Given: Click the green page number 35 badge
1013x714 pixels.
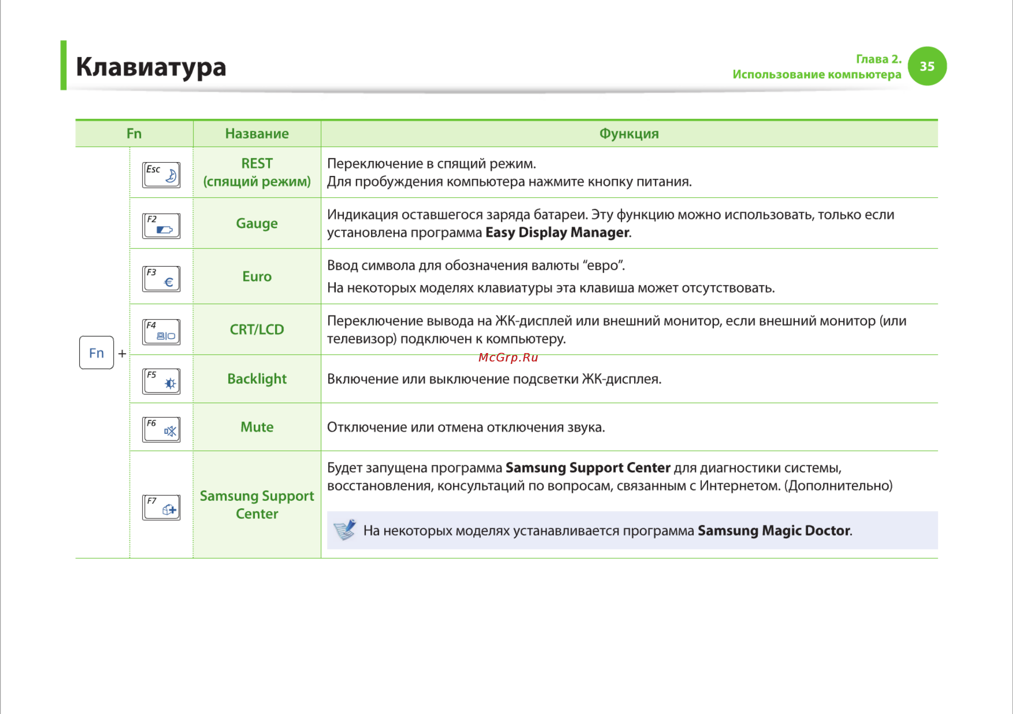Looking at the screenshot, I should pos(927,66).
